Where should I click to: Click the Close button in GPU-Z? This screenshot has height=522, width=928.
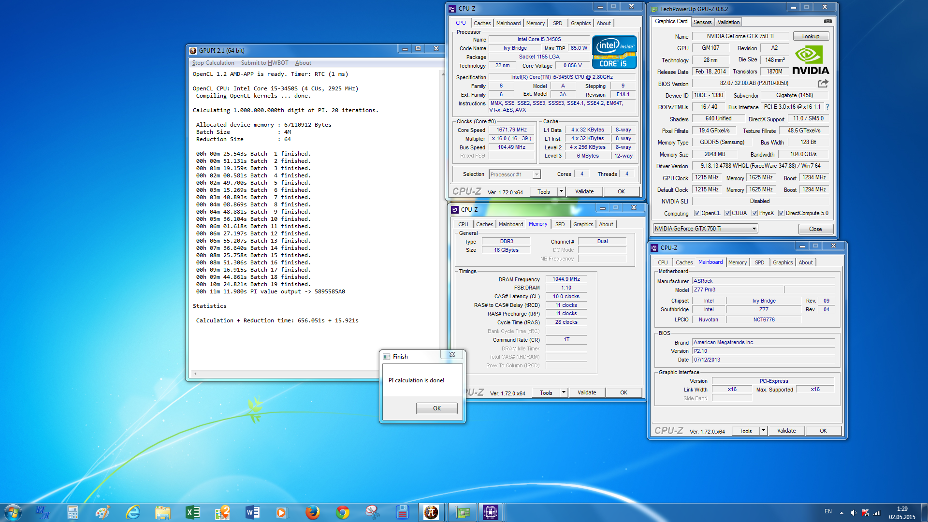point(815,229)
